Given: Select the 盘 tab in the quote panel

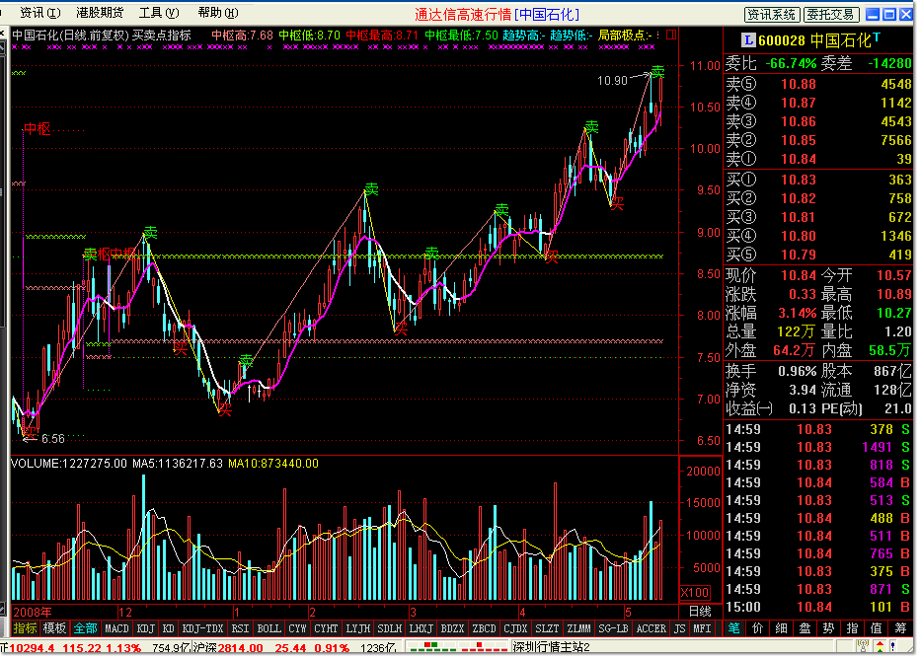Looking at the screenshot, I should click(x=805, y=628).
